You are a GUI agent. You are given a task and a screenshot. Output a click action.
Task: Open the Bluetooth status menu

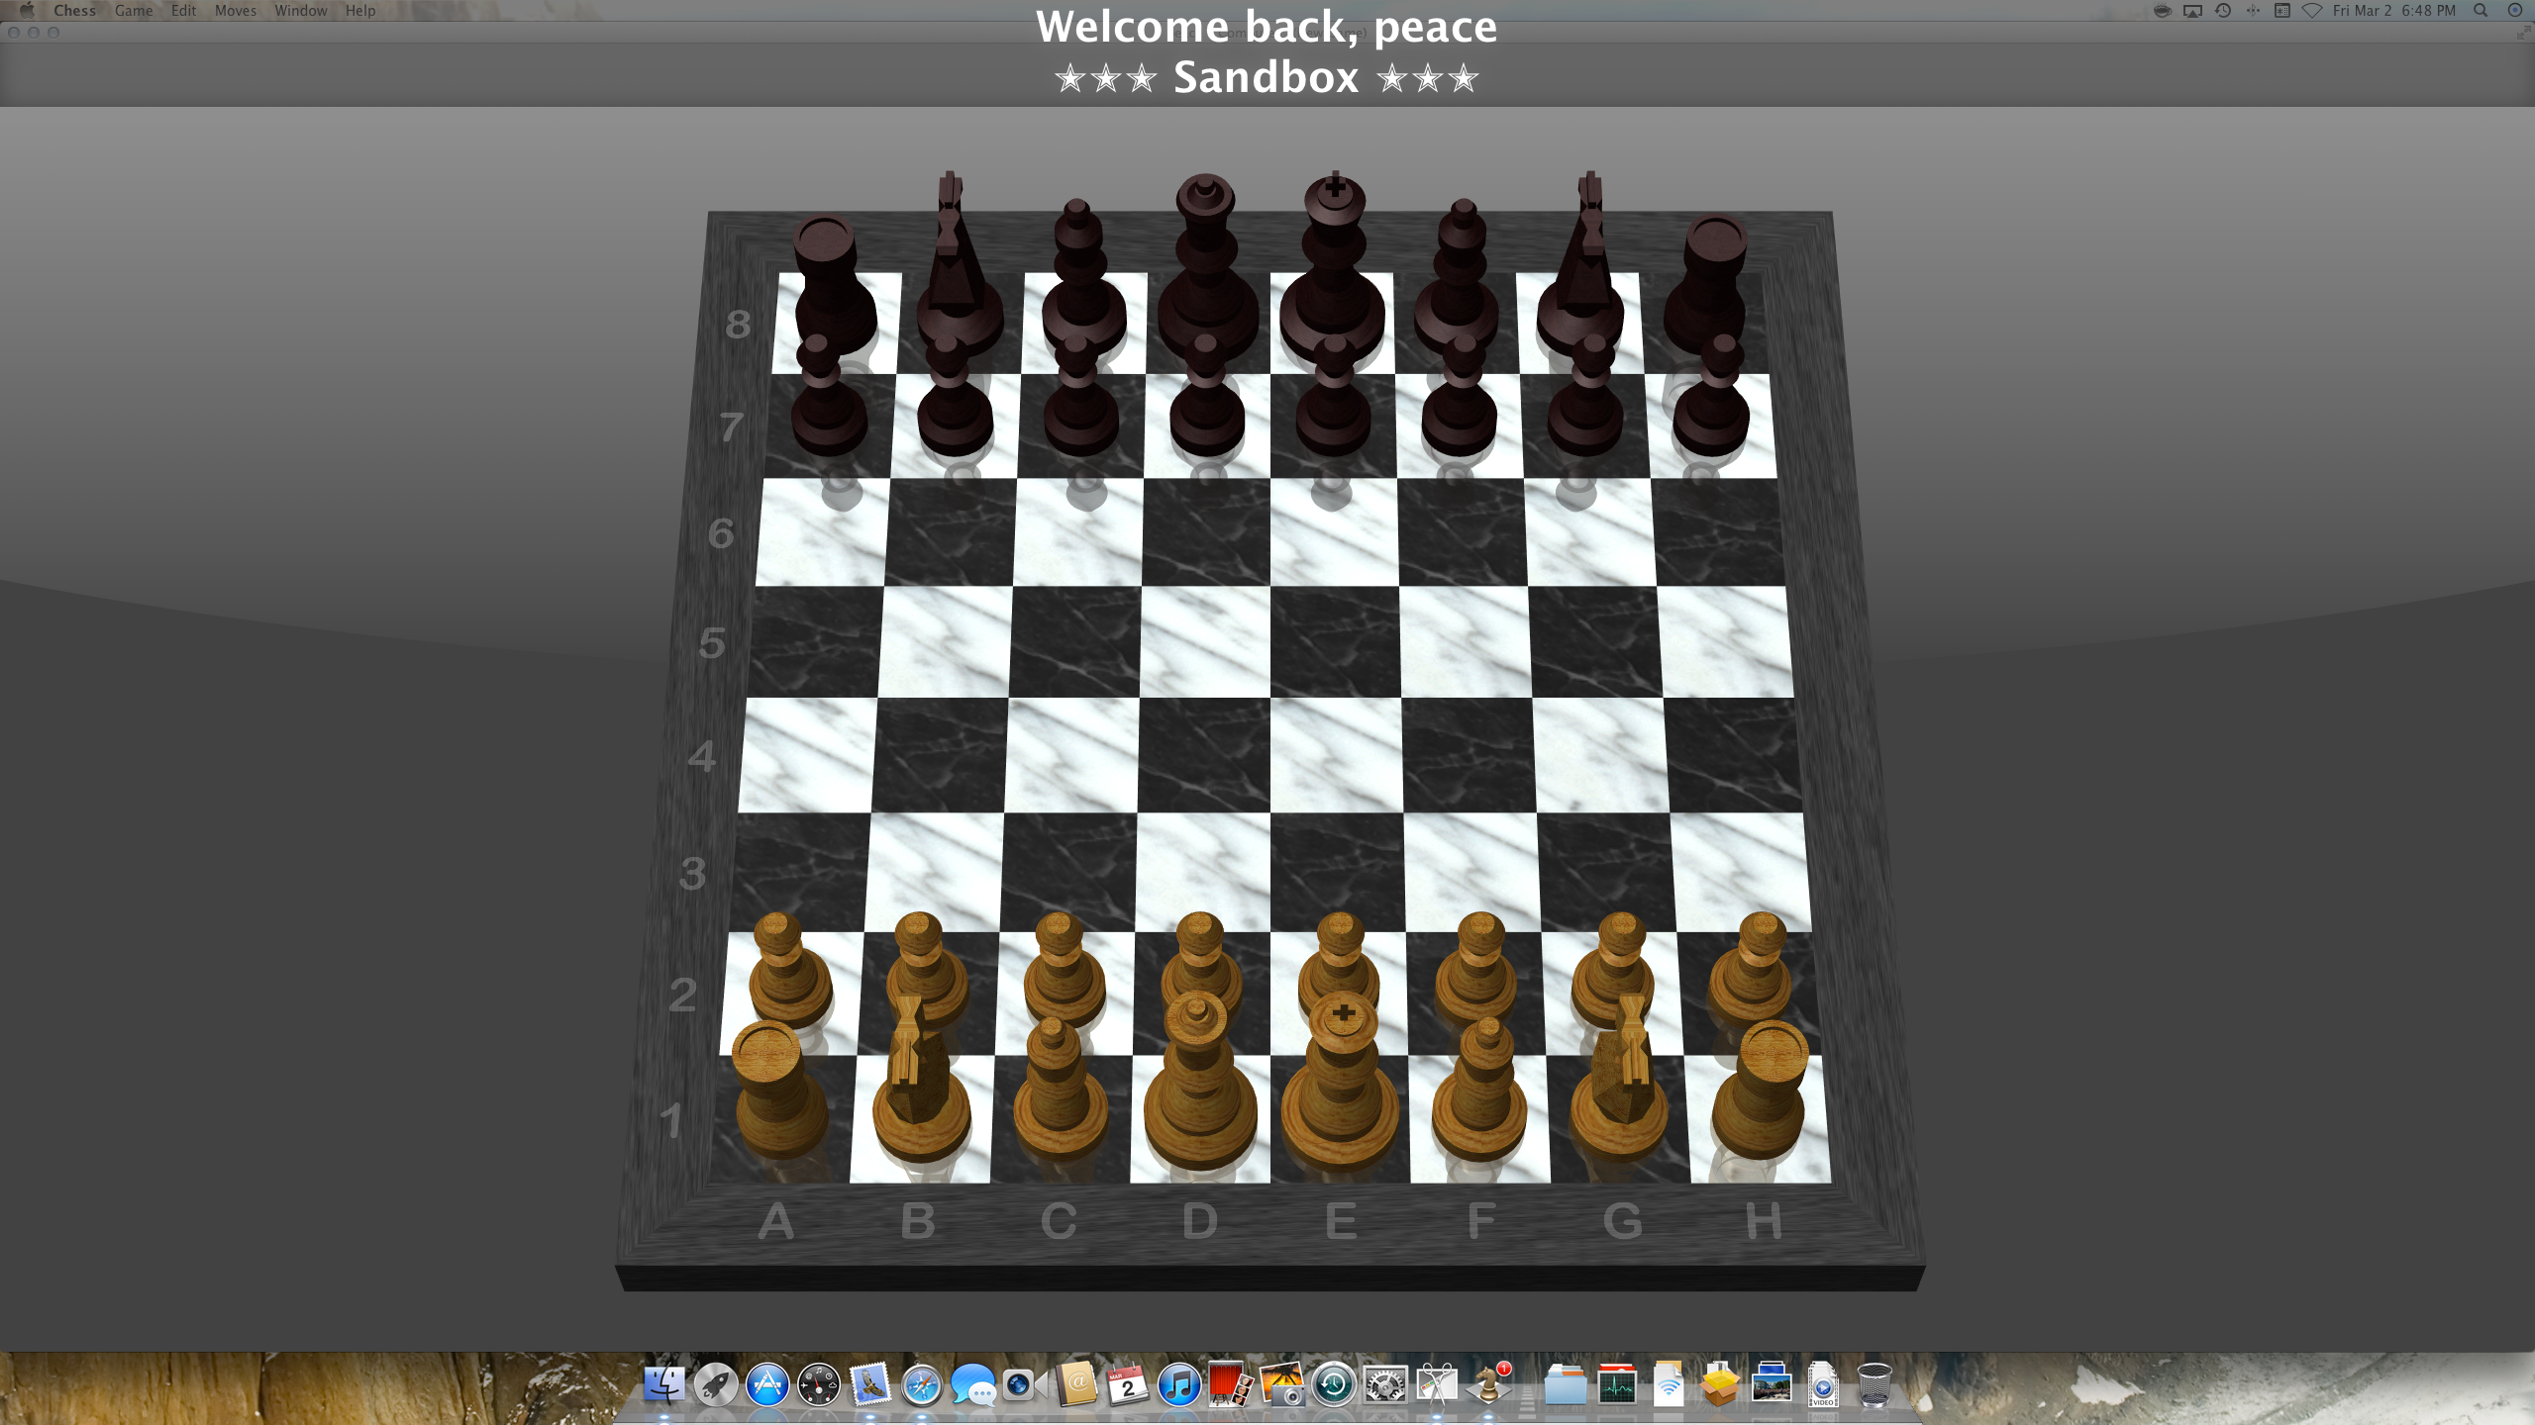[2253, 11]
